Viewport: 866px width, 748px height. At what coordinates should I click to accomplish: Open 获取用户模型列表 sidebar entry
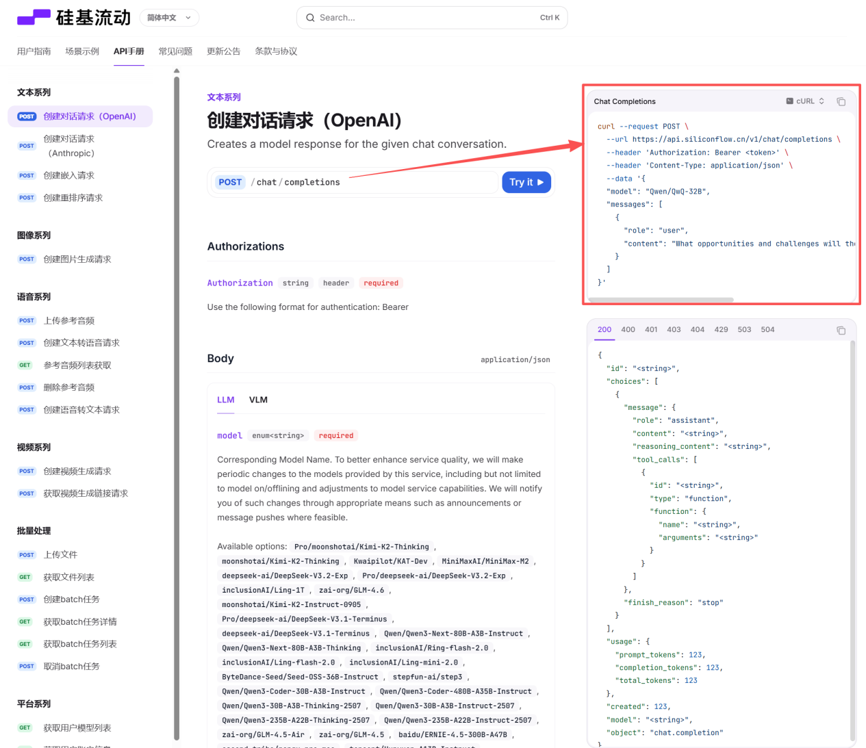pyautogui.click(x=80, y=728)
